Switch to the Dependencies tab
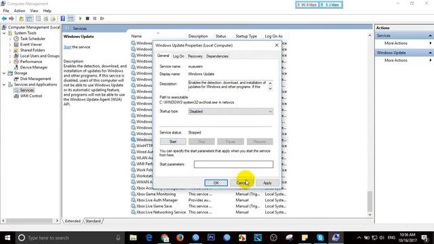This screenshot has width=434, height=244. pyautogui.click(x=217, y=56)
